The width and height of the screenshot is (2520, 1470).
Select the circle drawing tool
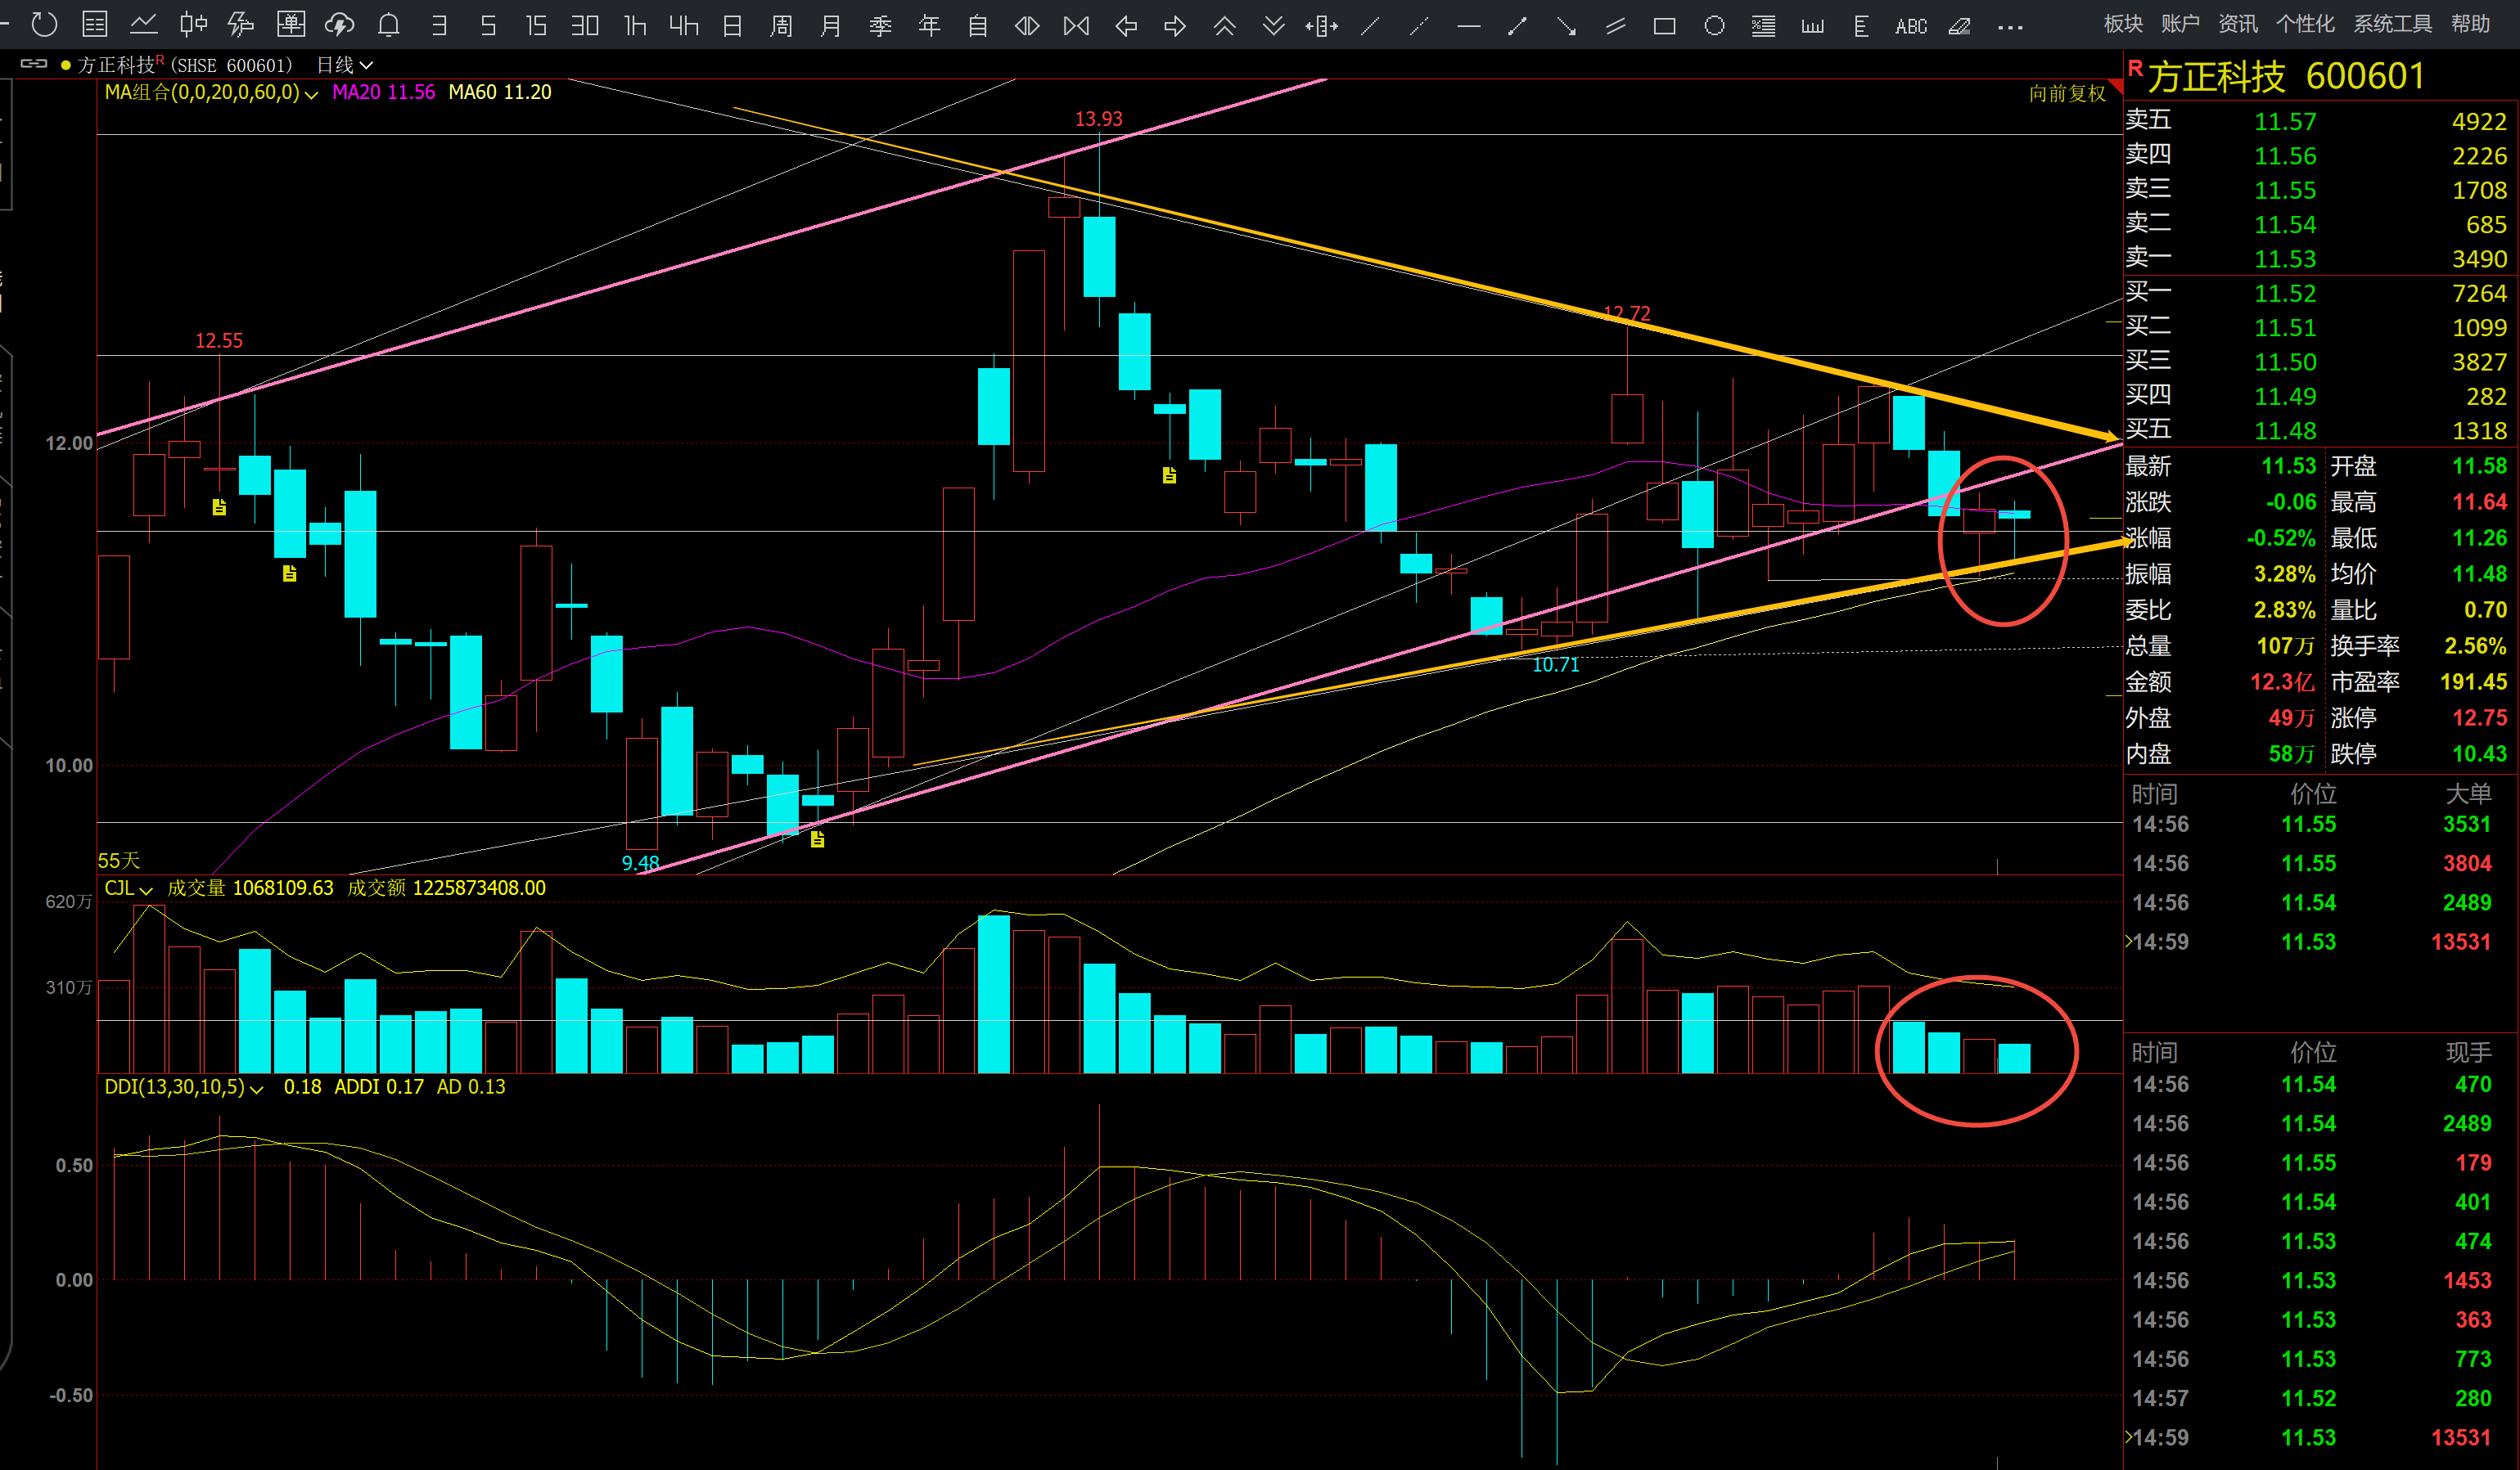[x=1714, y=26]
